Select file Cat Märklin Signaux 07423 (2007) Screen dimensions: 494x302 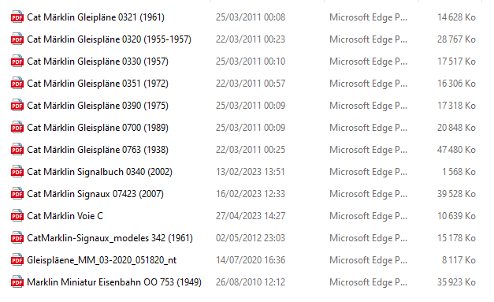pos(95,193)
